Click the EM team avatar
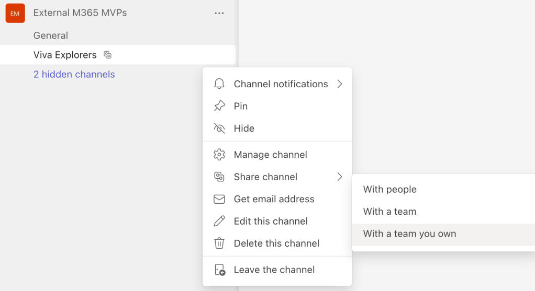535x291 pixels. (x=15, y=13)
